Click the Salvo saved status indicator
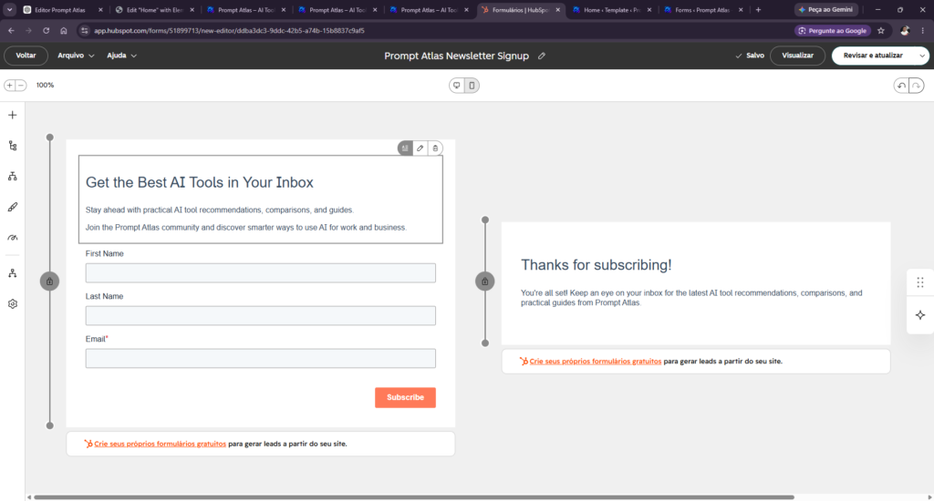Screen dimensions: 934x501 [x=750, y=56]
